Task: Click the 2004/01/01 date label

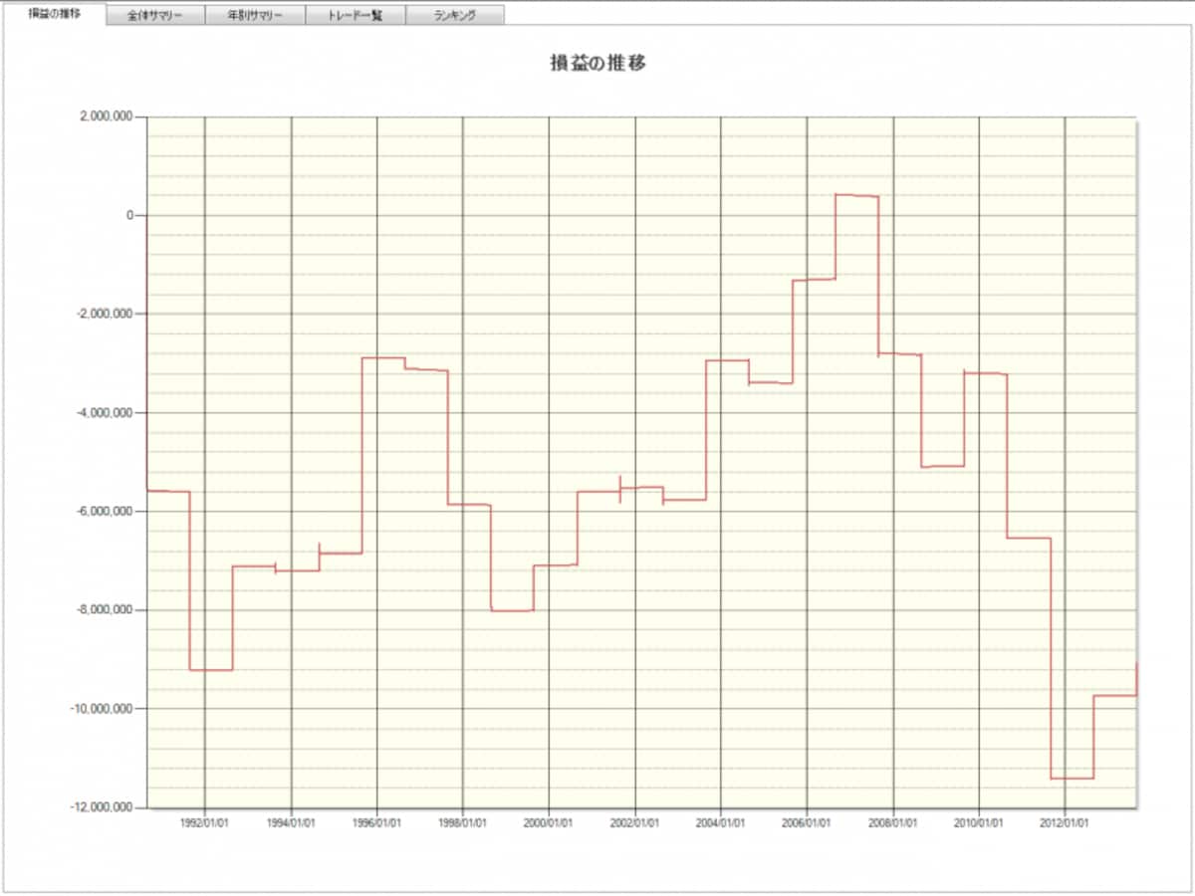Action: pyautogui.click(x=721, y=823)
